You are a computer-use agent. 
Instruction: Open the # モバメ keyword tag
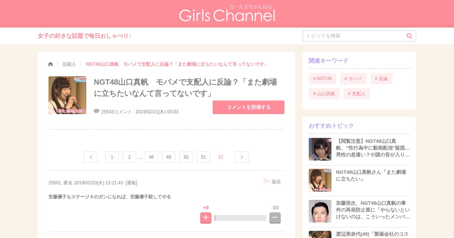click(x=353, y=79)
